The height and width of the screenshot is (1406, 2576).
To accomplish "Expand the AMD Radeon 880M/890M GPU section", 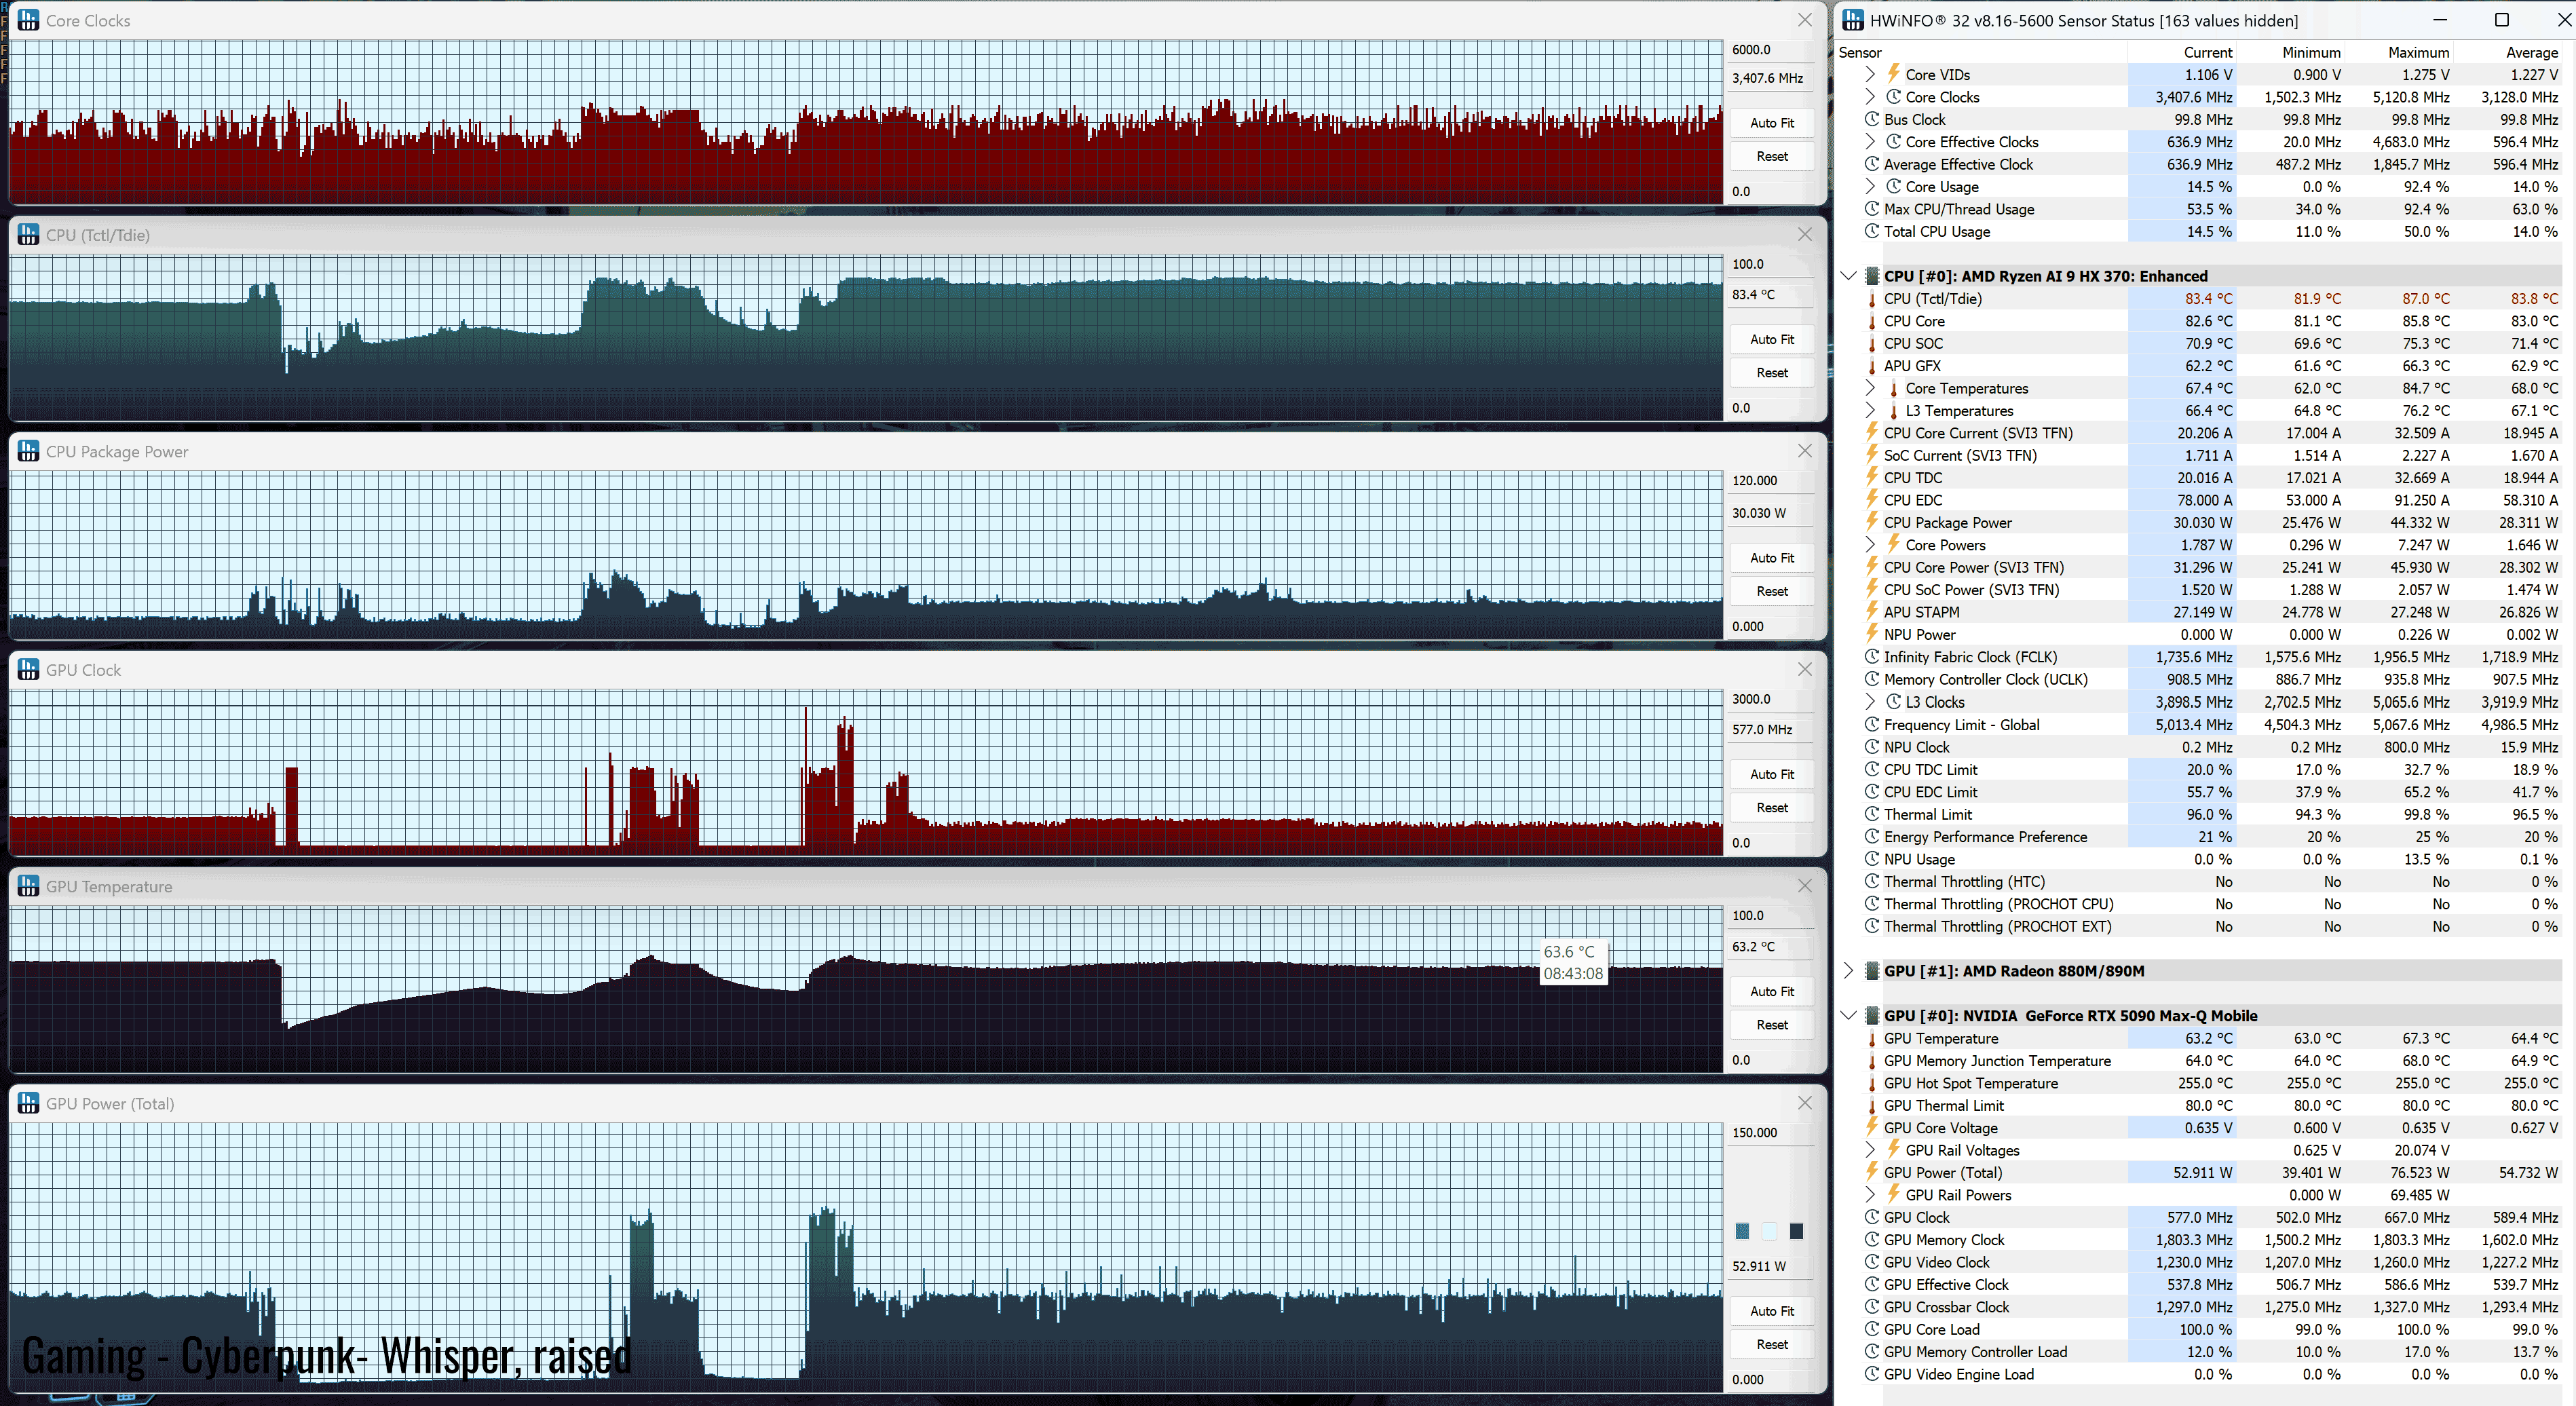I will (x=1848, y=971).
